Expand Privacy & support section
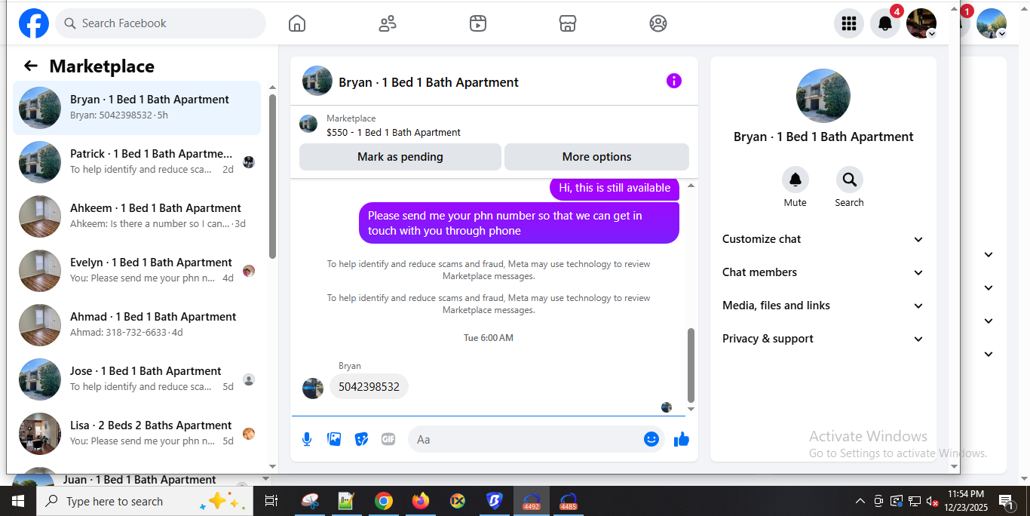 (823, 339)
